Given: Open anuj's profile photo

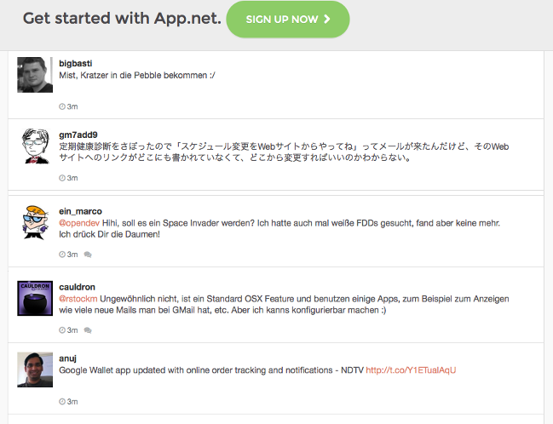Looking at the screenshot, I should tap(35, 370).
